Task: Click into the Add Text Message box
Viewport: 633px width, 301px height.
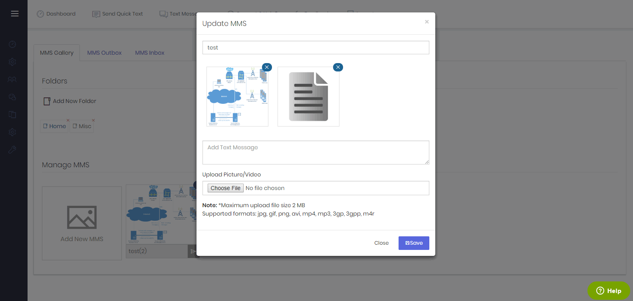Action: tap(316, 152)
